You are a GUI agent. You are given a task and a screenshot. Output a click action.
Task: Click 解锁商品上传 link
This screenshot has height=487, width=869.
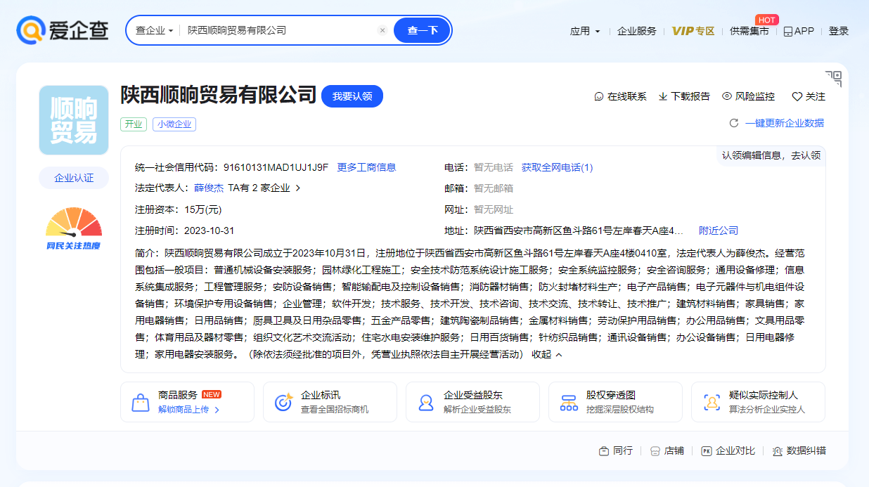tap(189, 410)
